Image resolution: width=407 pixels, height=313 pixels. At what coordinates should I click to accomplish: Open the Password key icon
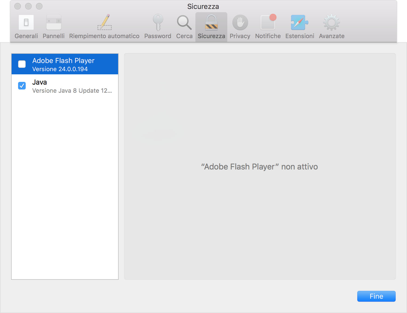(x=158, y=22)
